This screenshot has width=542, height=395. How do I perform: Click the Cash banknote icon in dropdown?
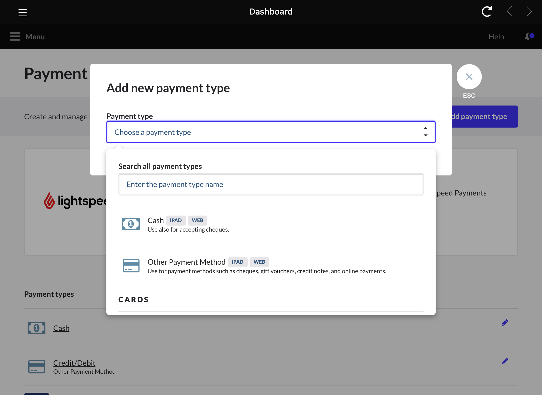131,224
